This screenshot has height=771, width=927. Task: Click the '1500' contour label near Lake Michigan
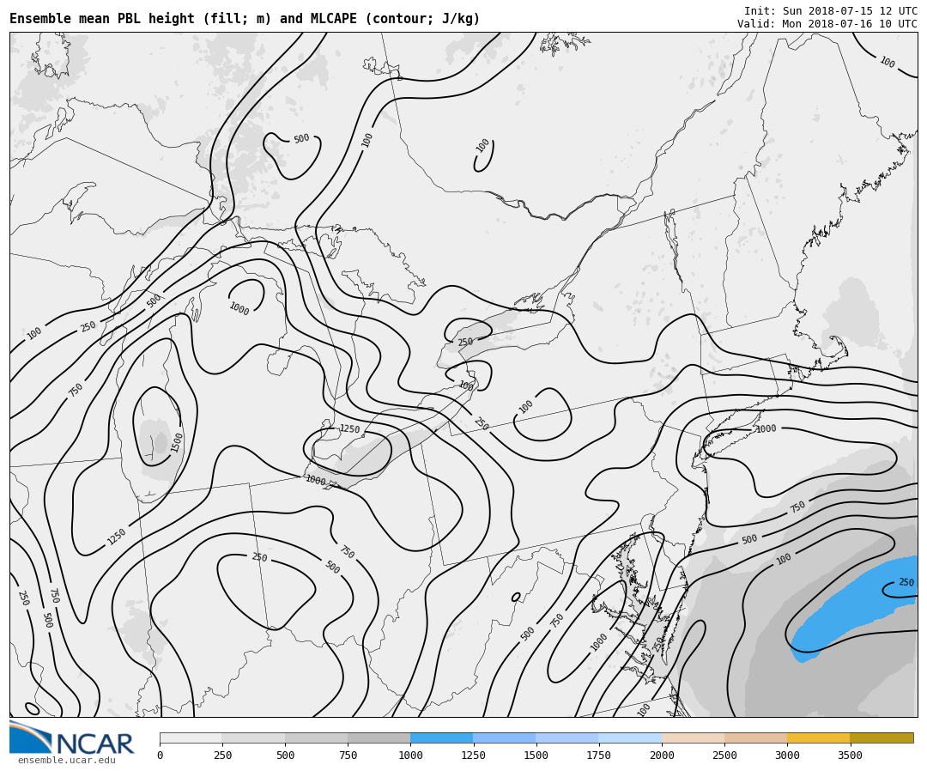coord(177,442)
